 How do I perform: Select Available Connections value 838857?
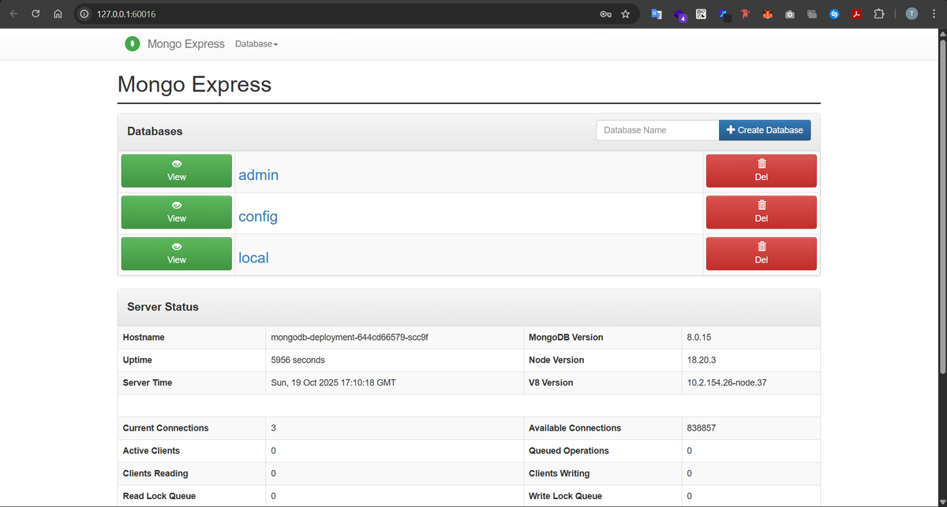702,428
